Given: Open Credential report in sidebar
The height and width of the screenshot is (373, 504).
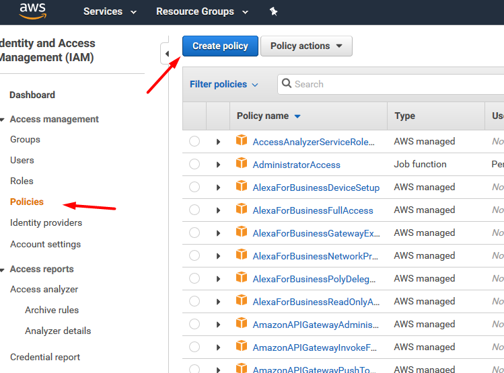Looking at the screenshot, I should coord(45,358).
